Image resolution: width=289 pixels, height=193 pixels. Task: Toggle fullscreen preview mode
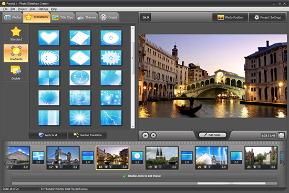tap(281, 135)
